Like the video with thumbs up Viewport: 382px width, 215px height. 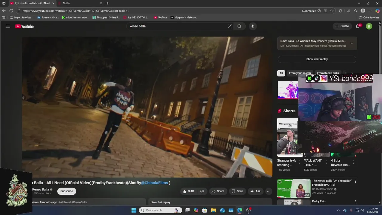click(x=188, y=191)
